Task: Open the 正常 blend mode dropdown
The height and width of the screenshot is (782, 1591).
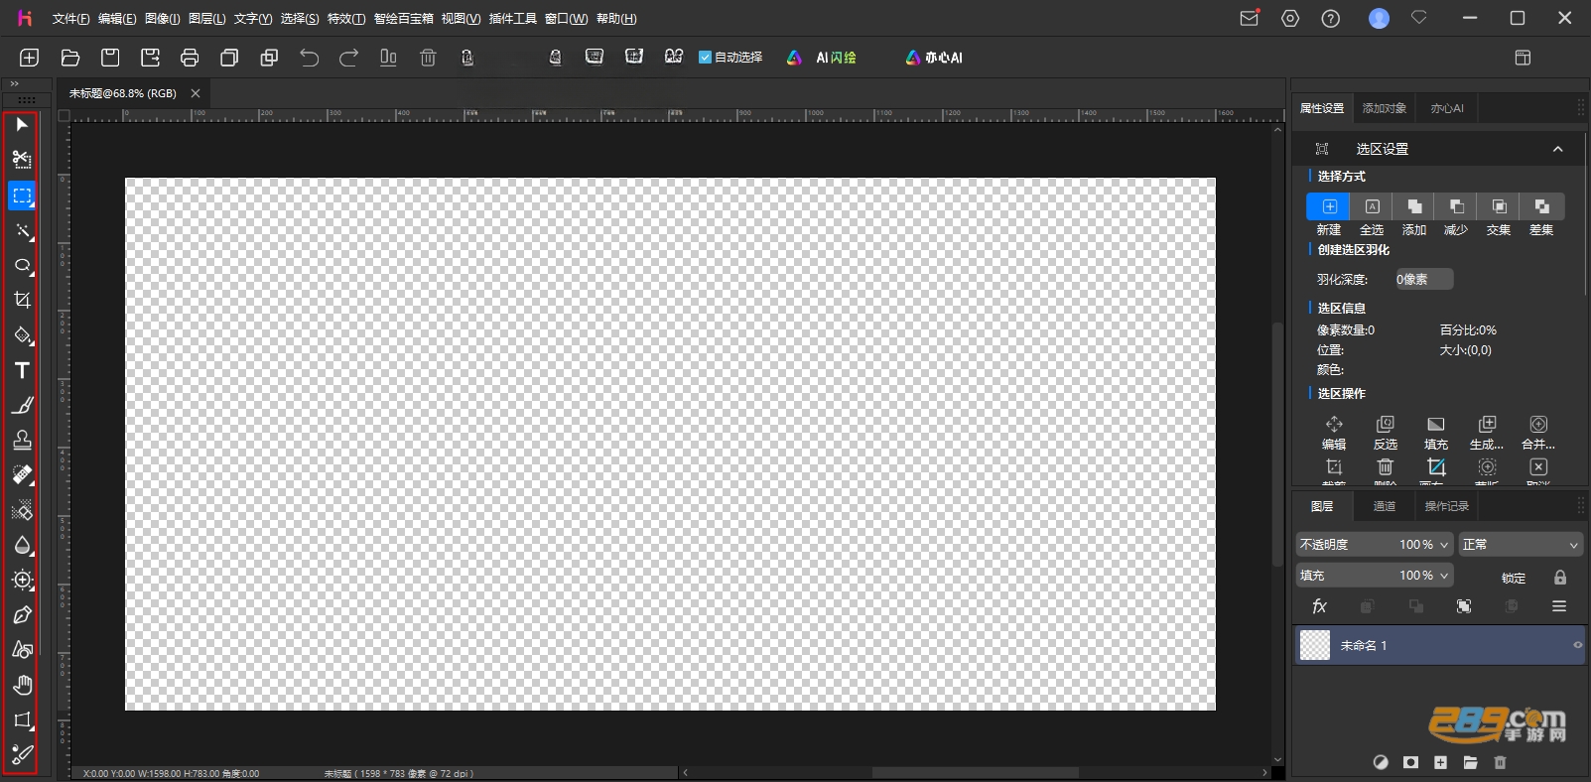Action: click(x=1520, y=545)
